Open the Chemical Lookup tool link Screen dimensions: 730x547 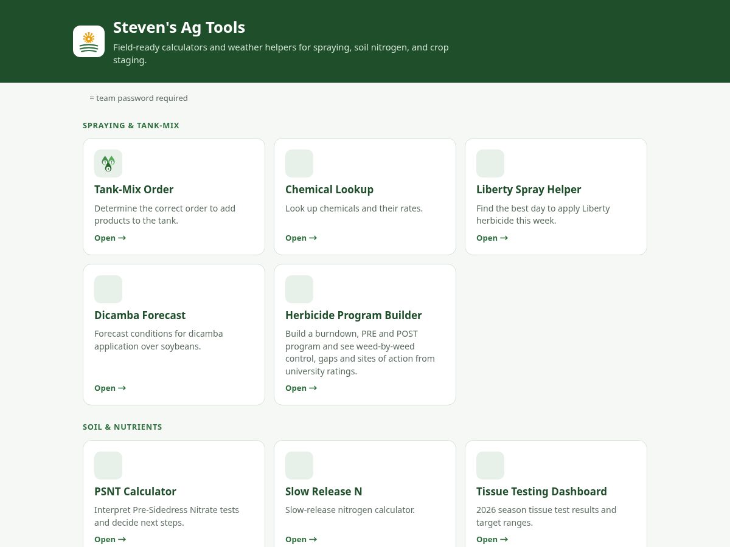click(x=301, y=238)
